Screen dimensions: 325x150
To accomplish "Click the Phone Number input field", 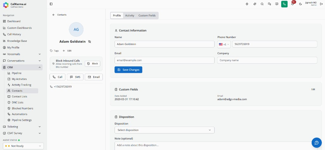I will [x=275, y=44].
